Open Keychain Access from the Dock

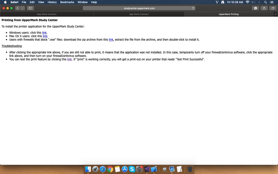pos(164,169)
